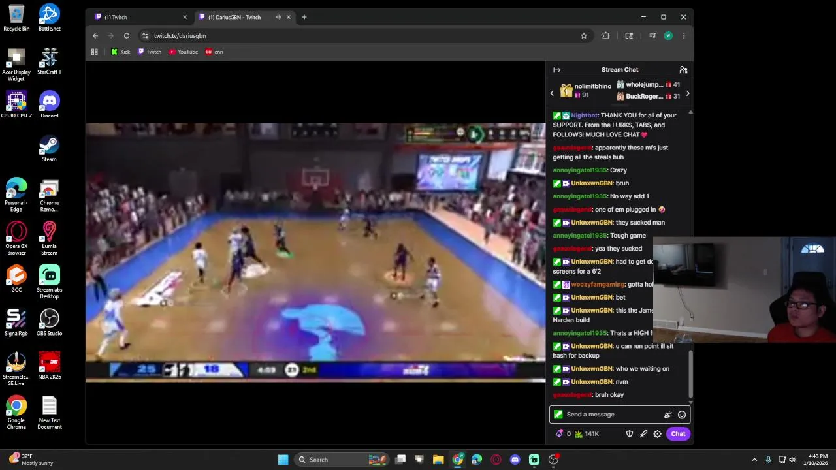Open the Chrome profile avatar
Image resolution: width=836 pixels, height=470 pixels.
[x=668, y=36]
